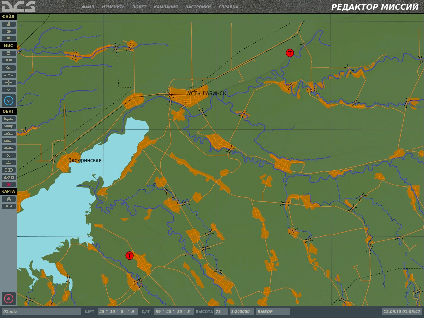The height and width of the screenshot is (318, 424).
Task: Choose the ship group placement tool
Action: [9, 133]
